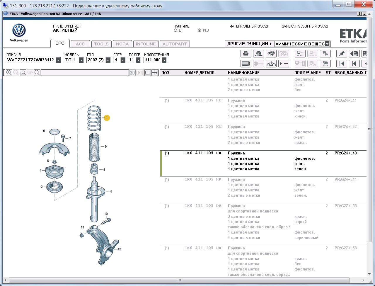Click the PR:G27+L55 data cell
This screenshot has width=375, height=286.
[346, 206]
